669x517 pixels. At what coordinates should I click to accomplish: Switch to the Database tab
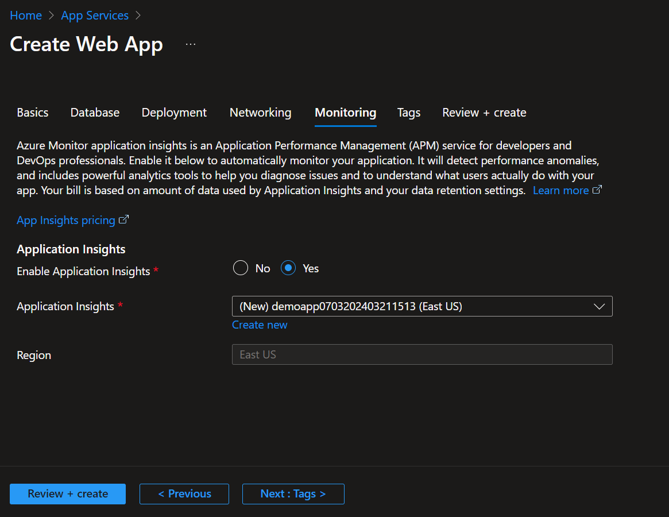(95, 113)
